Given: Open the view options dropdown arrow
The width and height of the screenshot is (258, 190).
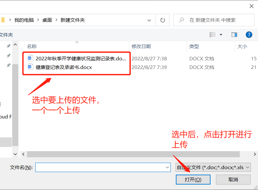Looking at the screenshot, I should 221,35.
